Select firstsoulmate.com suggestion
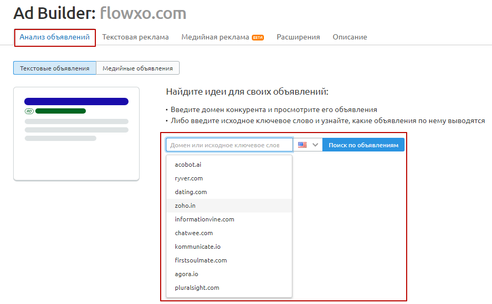The height and width of the screenshot is (304, 492). click(x=229, y=260)
